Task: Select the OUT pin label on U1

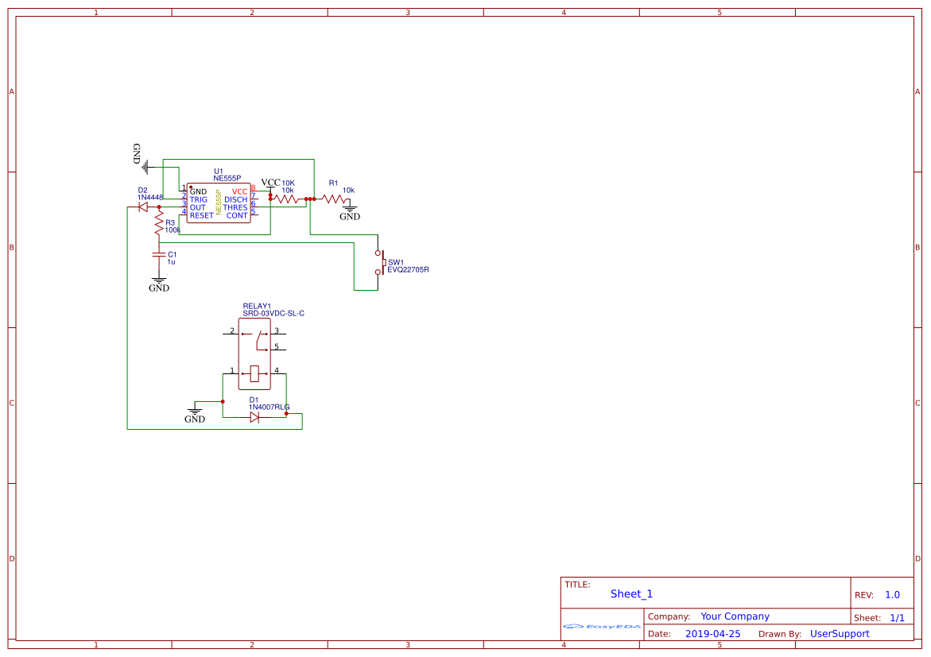Action: coord(197,207)
